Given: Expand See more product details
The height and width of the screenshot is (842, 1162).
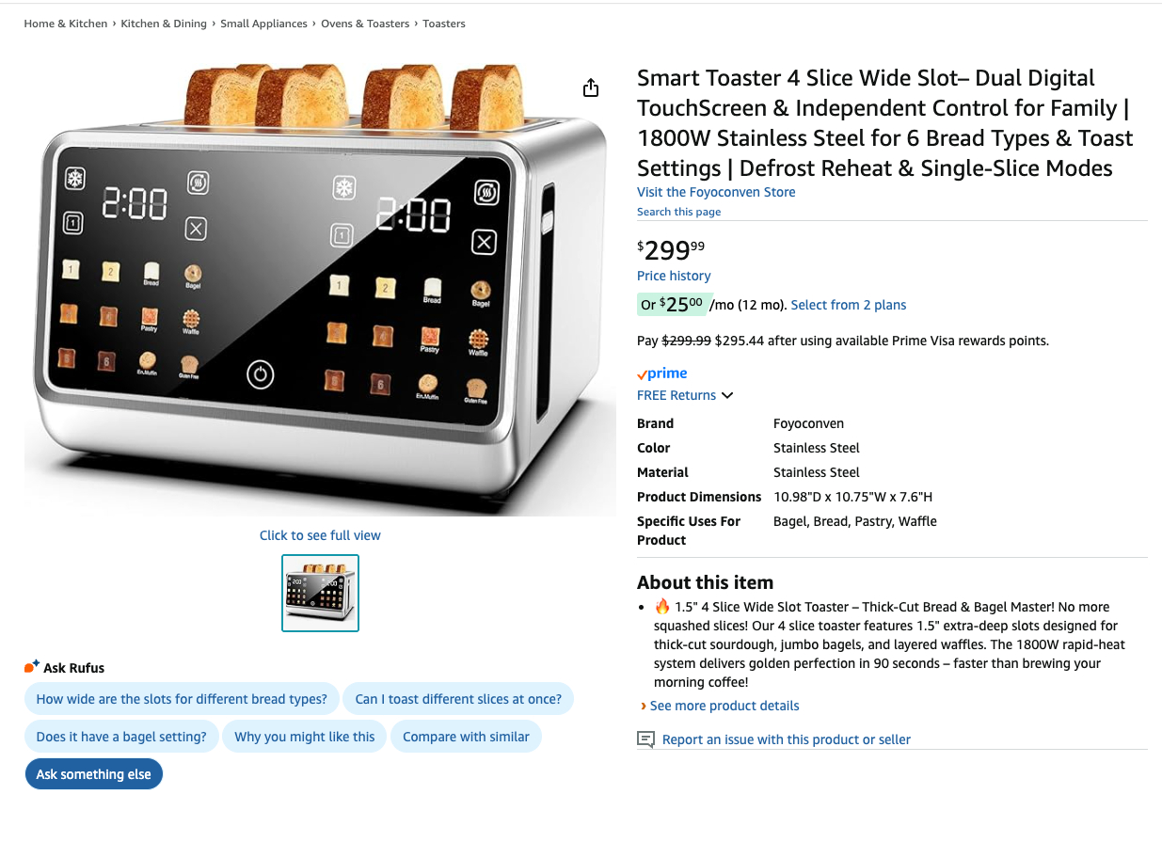Looking at the screenshot, I should [x=724, y=706].
